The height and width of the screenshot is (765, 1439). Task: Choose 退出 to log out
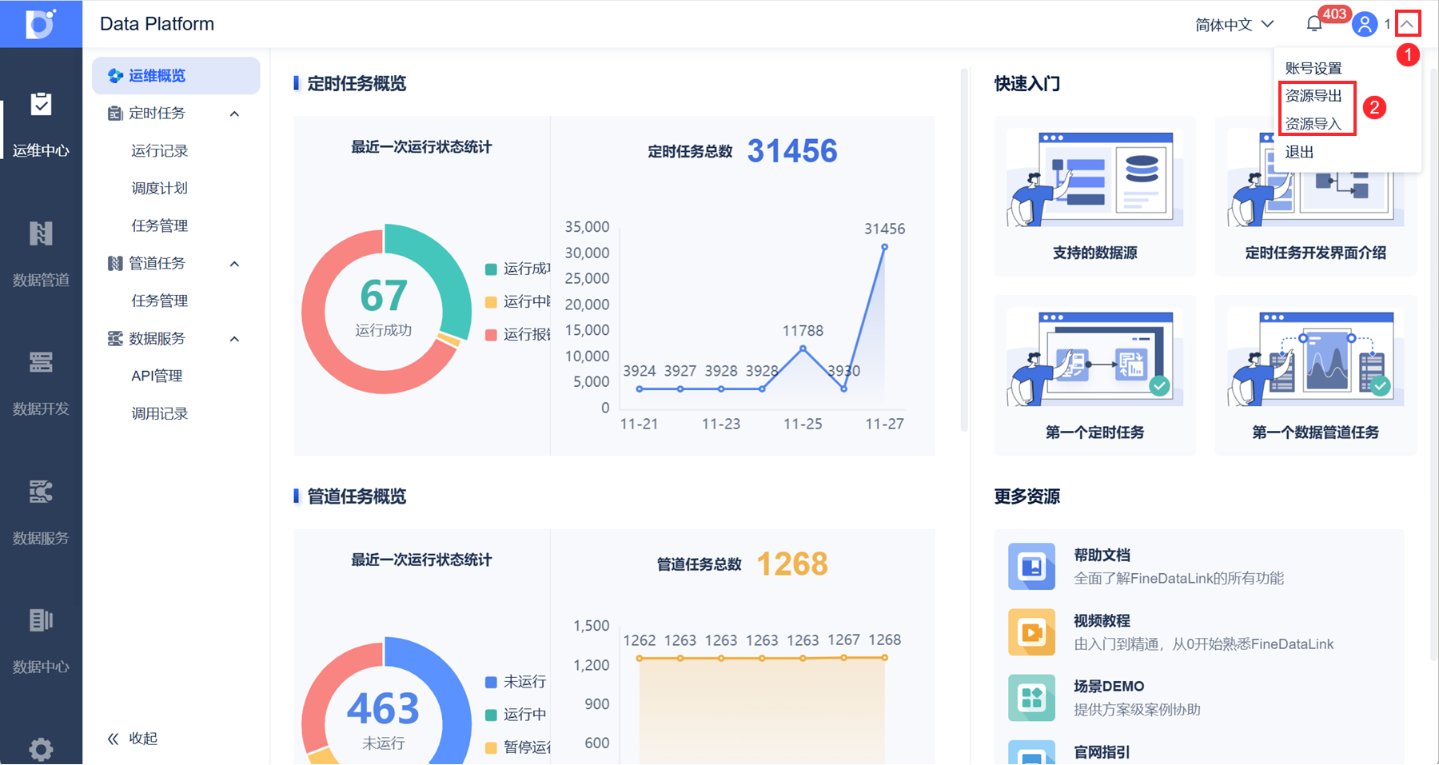tap(1299, 152)
